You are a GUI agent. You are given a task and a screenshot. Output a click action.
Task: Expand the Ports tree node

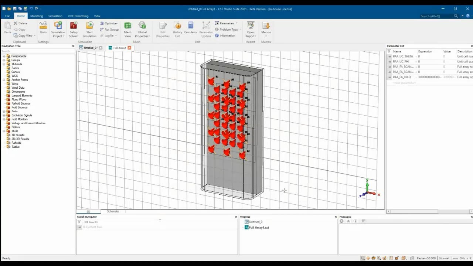[x=4, y=111]
